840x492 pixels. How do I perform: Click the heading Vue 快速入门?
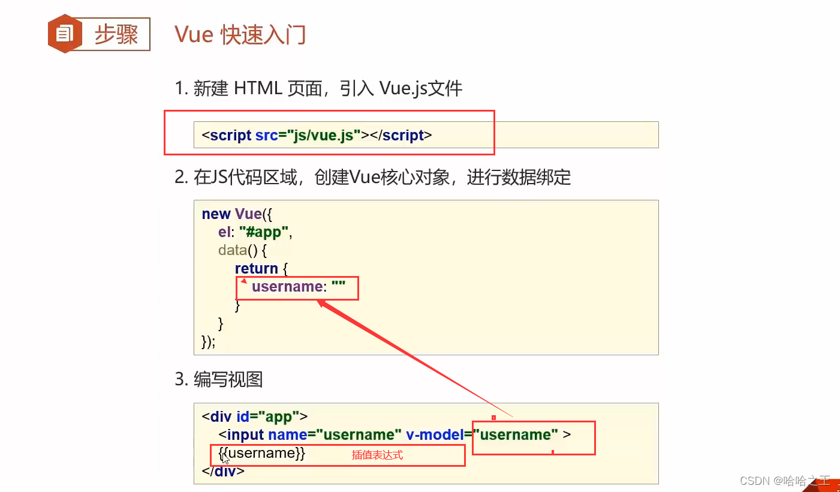click(x=240, y=34)
